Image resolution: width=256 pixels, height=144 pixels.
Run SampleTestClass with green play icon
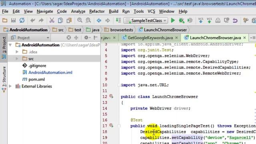173,20
